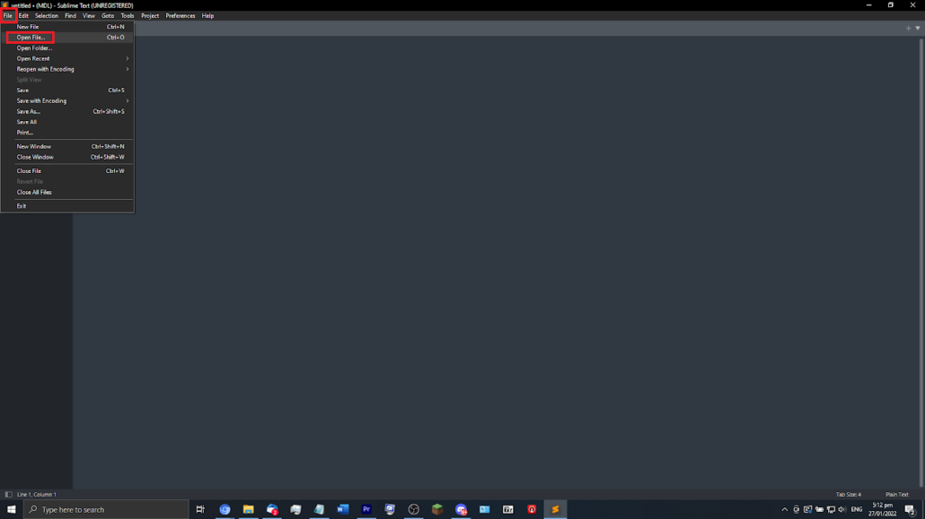Click the new tab plus icon
This screenshot has width=925, height=519.
pyautogui.click(x=908, y=28)
